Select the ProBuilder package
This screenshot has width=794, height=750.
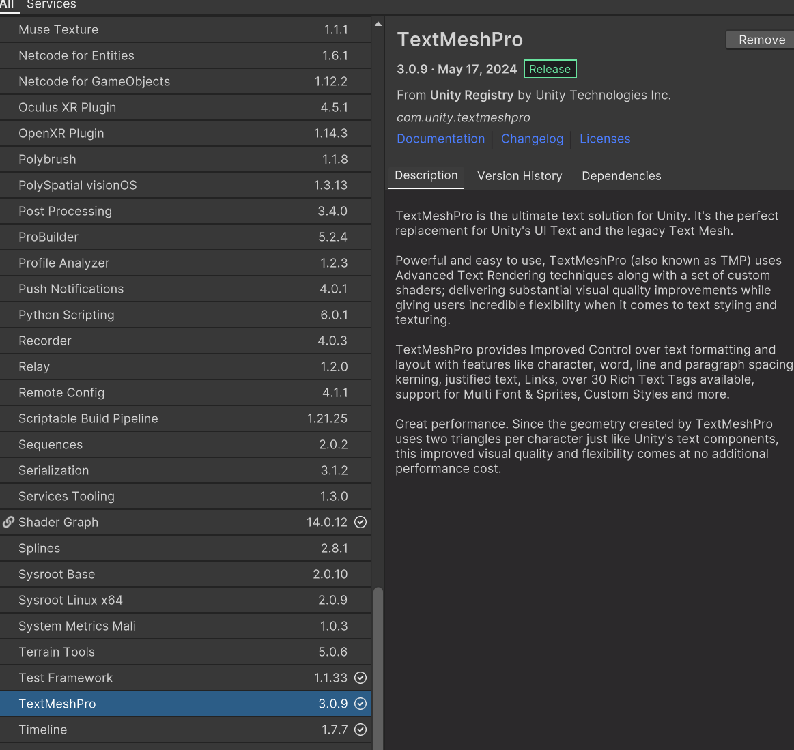(184, 237)
